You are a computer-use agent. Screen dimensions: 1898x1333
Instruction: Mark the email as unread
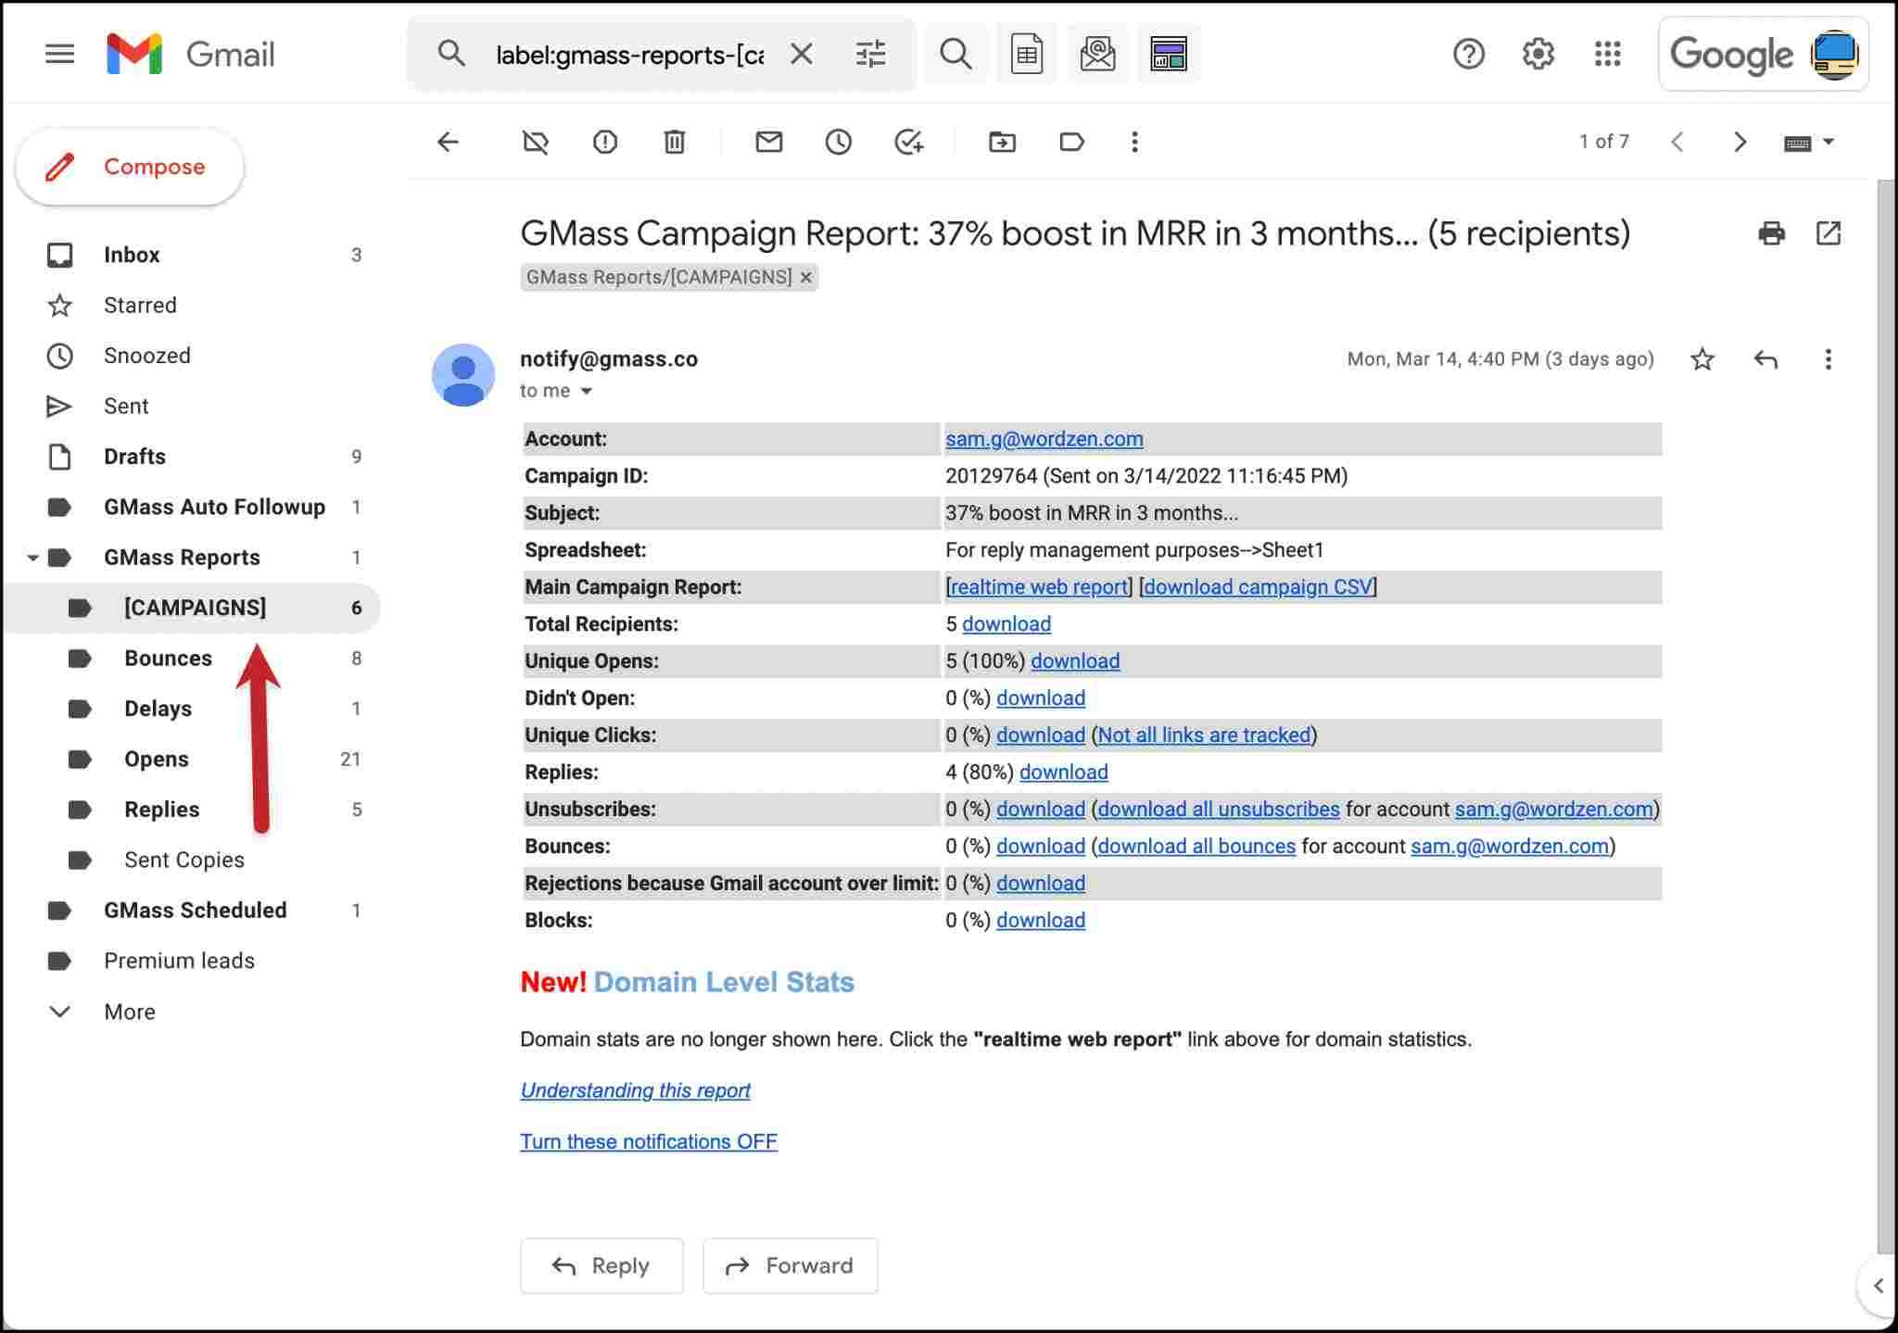[x=768, y=142]
